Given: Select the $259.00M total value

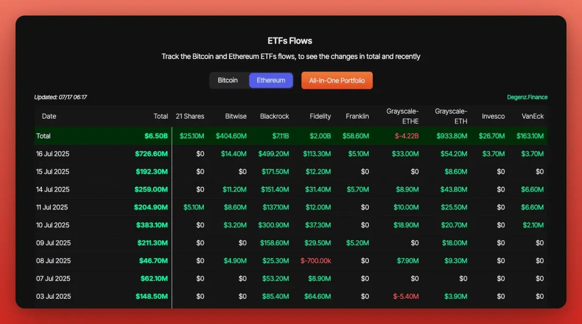Looking at the screenshot, I should coord(152,189).
